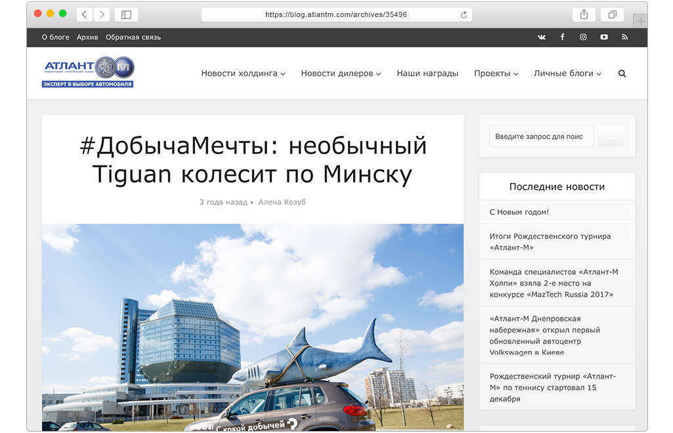The image size is (673, 433).
Task: Open the О блоге page
Action: 55,37
